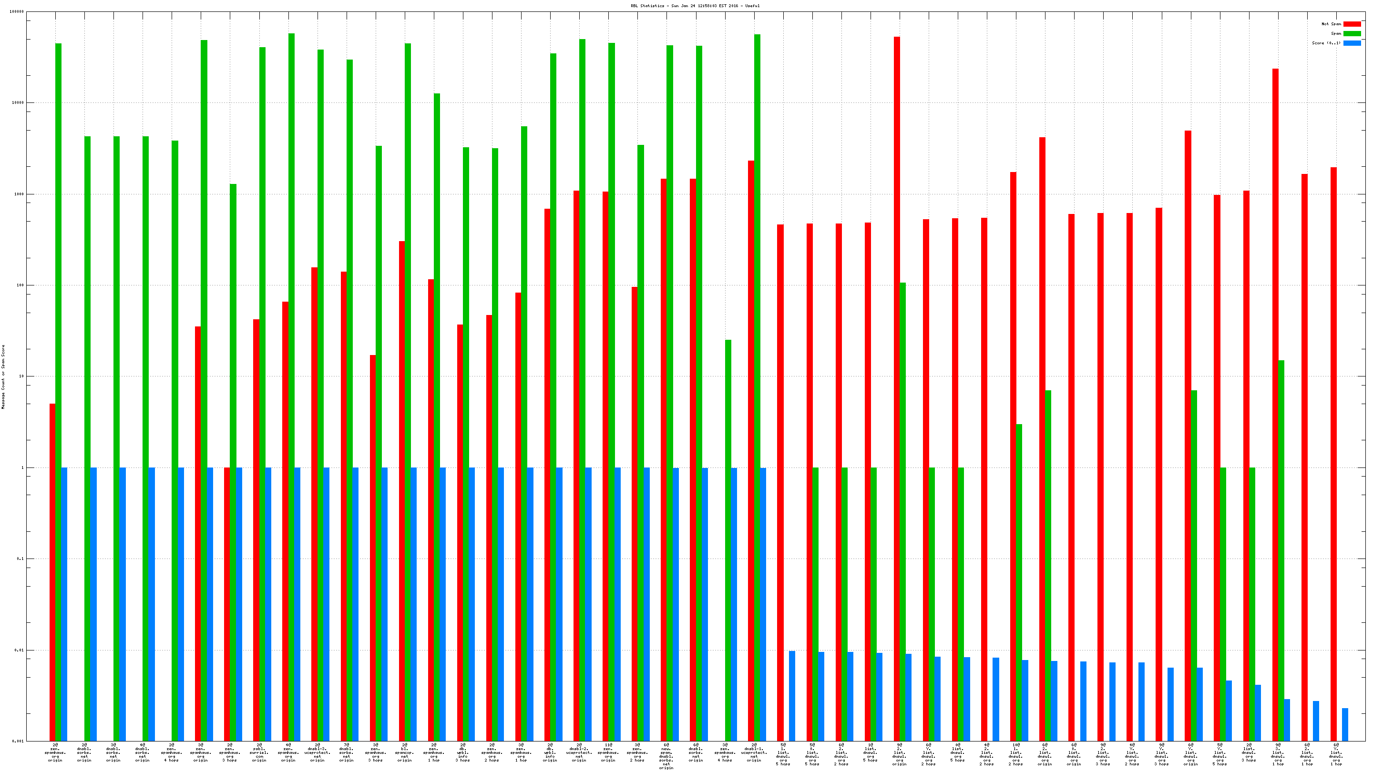
Task: Click the 10000 y-axis tick label
Action: 18,103
